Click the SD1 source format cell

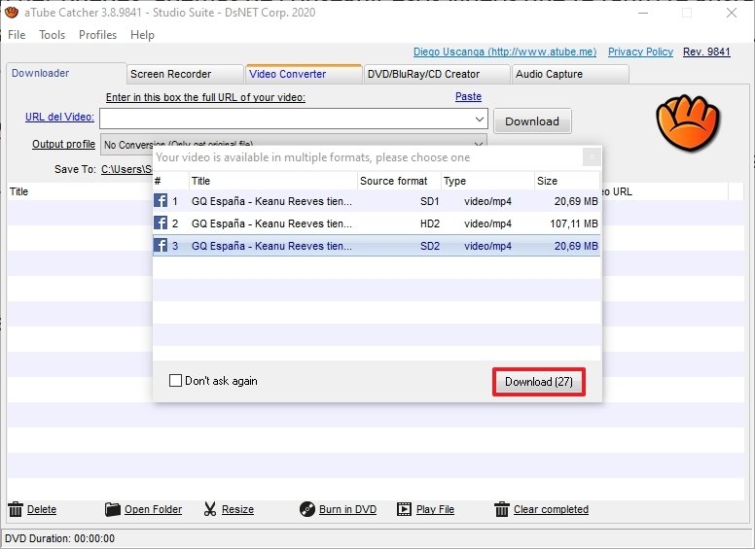[429, 201]
